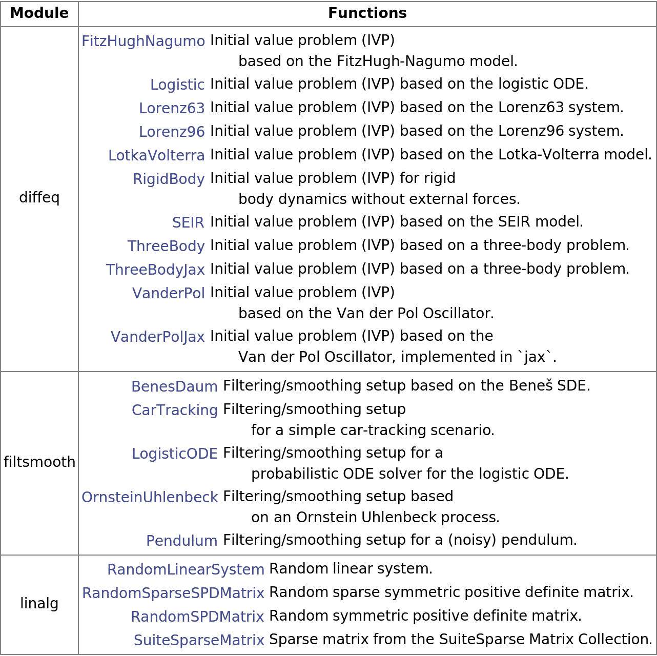Open the Lorenz63 documentation link
657x656 pixels.
(x=172, y=109)
